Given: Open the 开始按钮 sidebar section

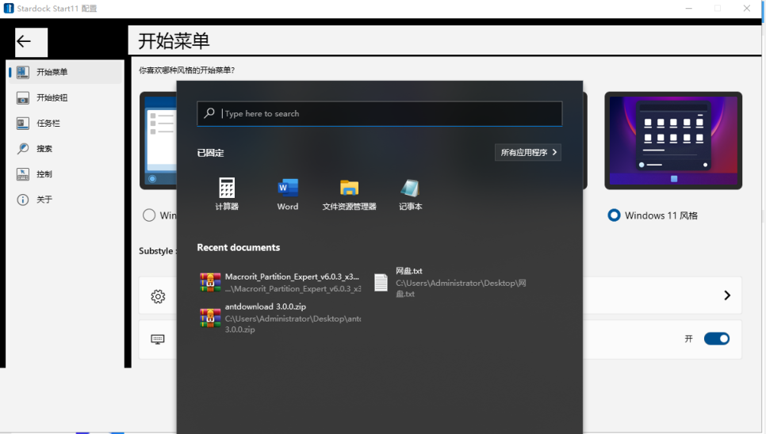Looking at the screenshot, I should point(66,97).
